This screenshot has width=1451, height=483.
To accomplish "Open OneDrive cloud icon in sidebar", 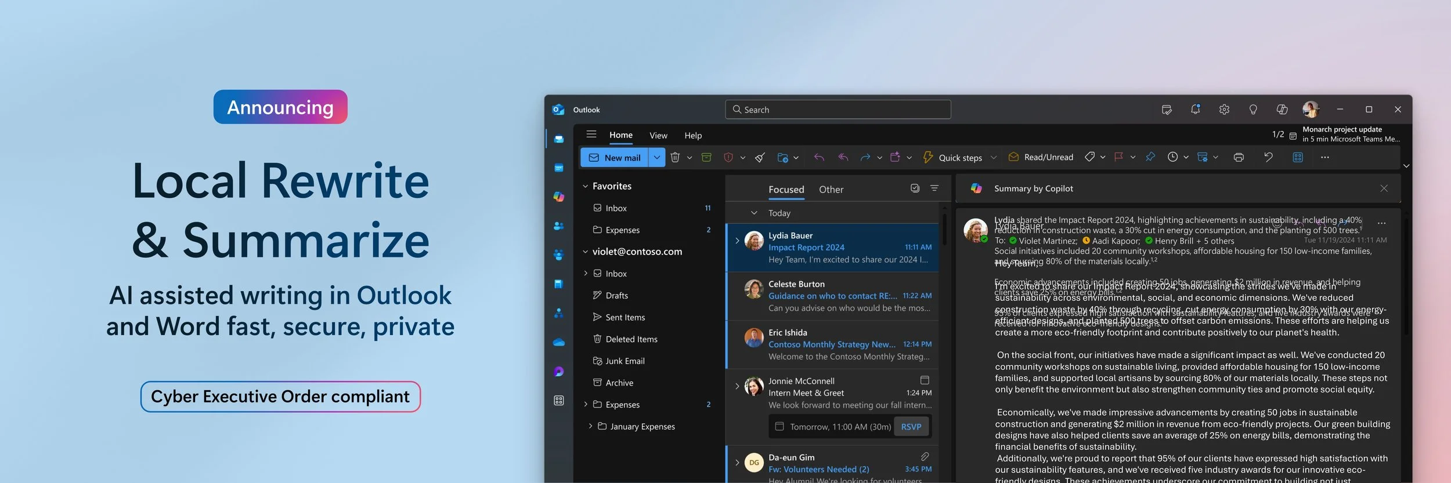I will 558,343.
